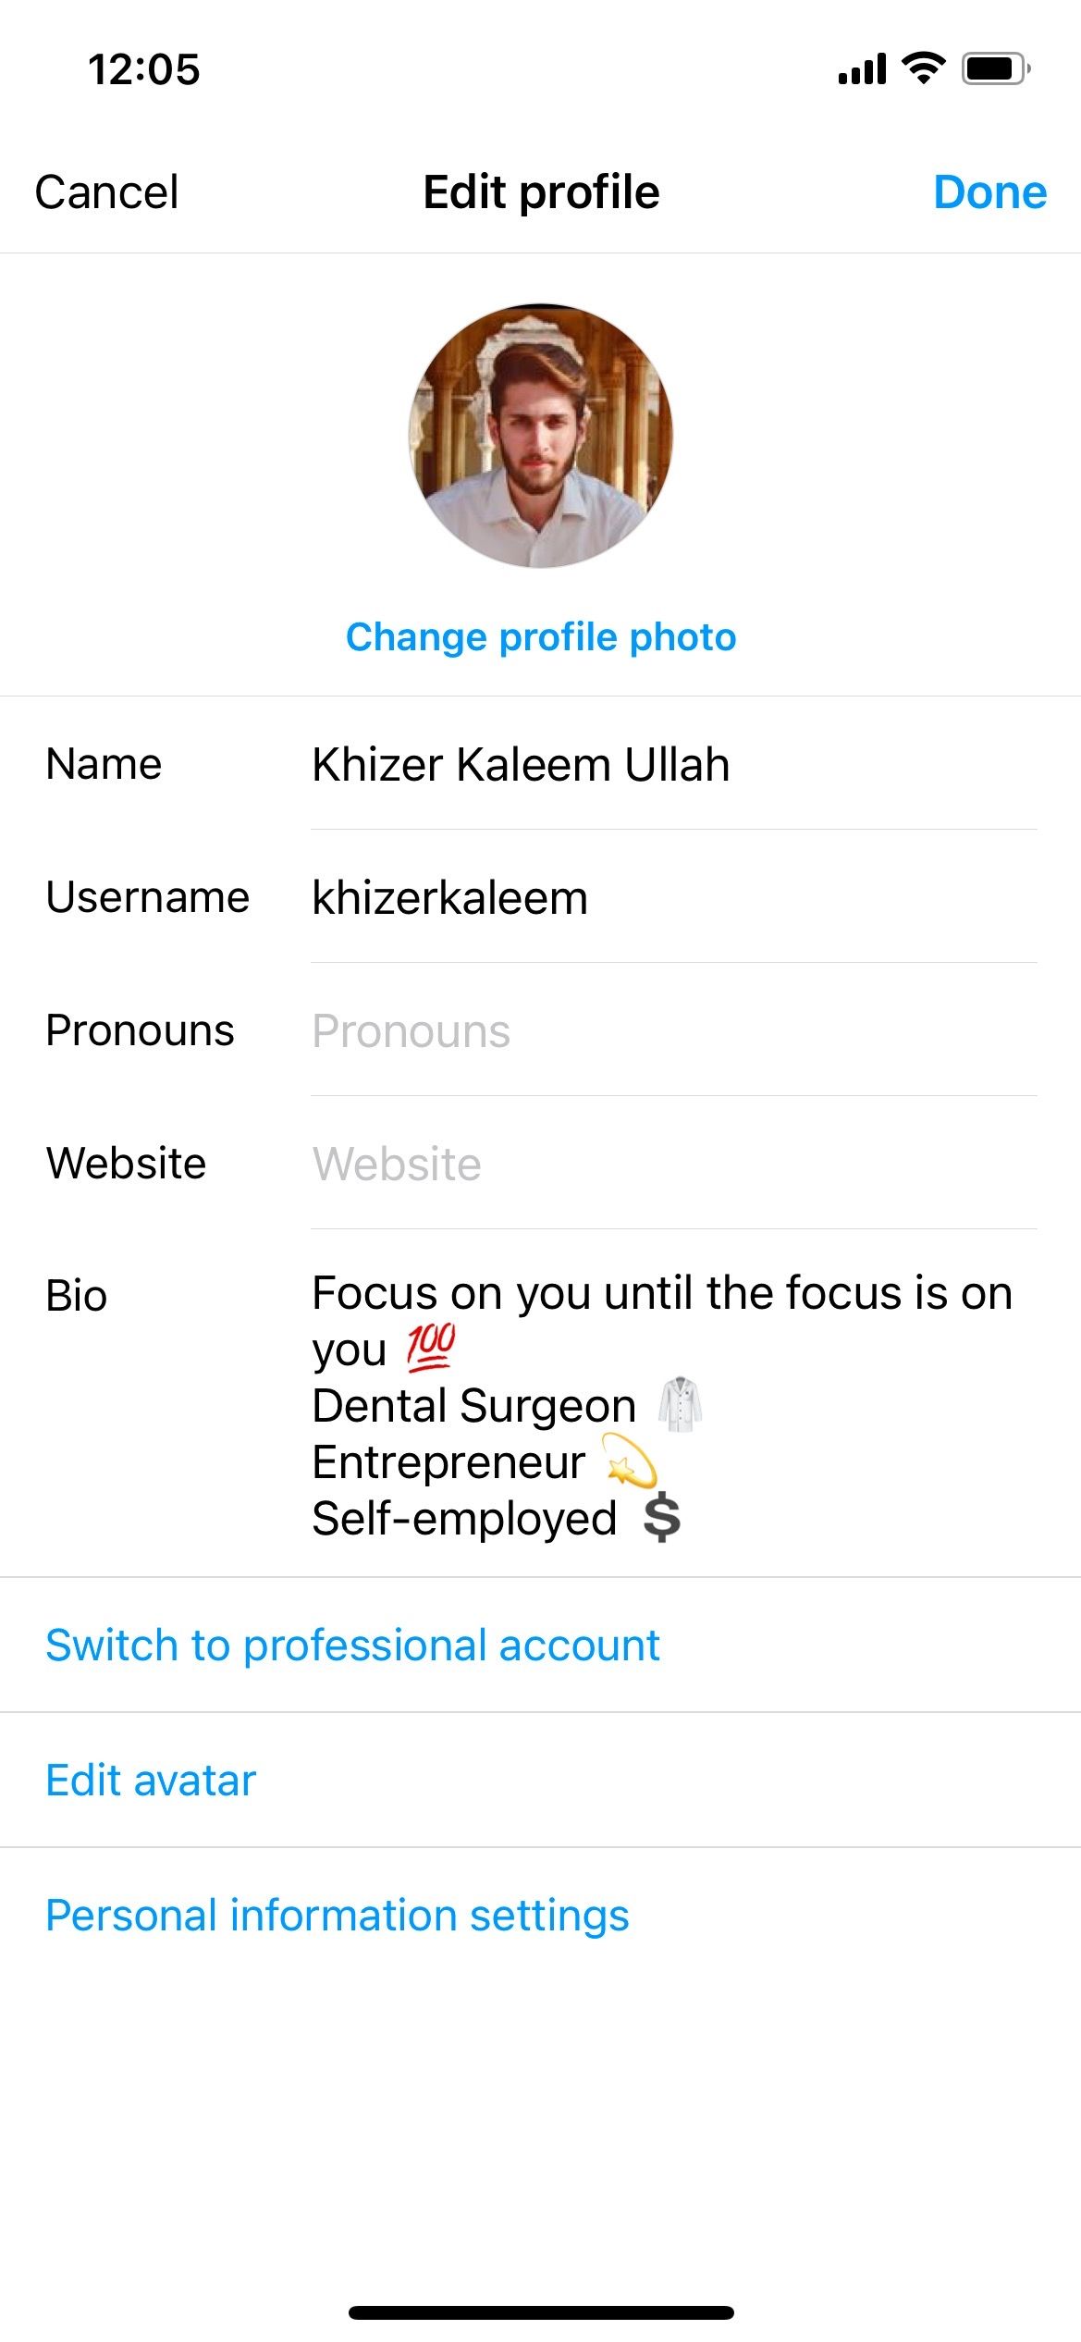Open Edit avatar option
The image size is (1081, 2342).
[151, 1781]
